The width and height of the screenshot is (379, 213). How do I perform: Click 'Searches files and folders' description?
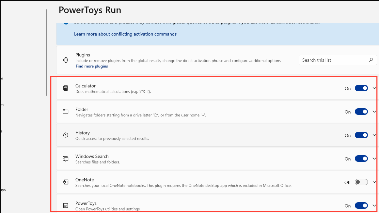click(98, 162)
